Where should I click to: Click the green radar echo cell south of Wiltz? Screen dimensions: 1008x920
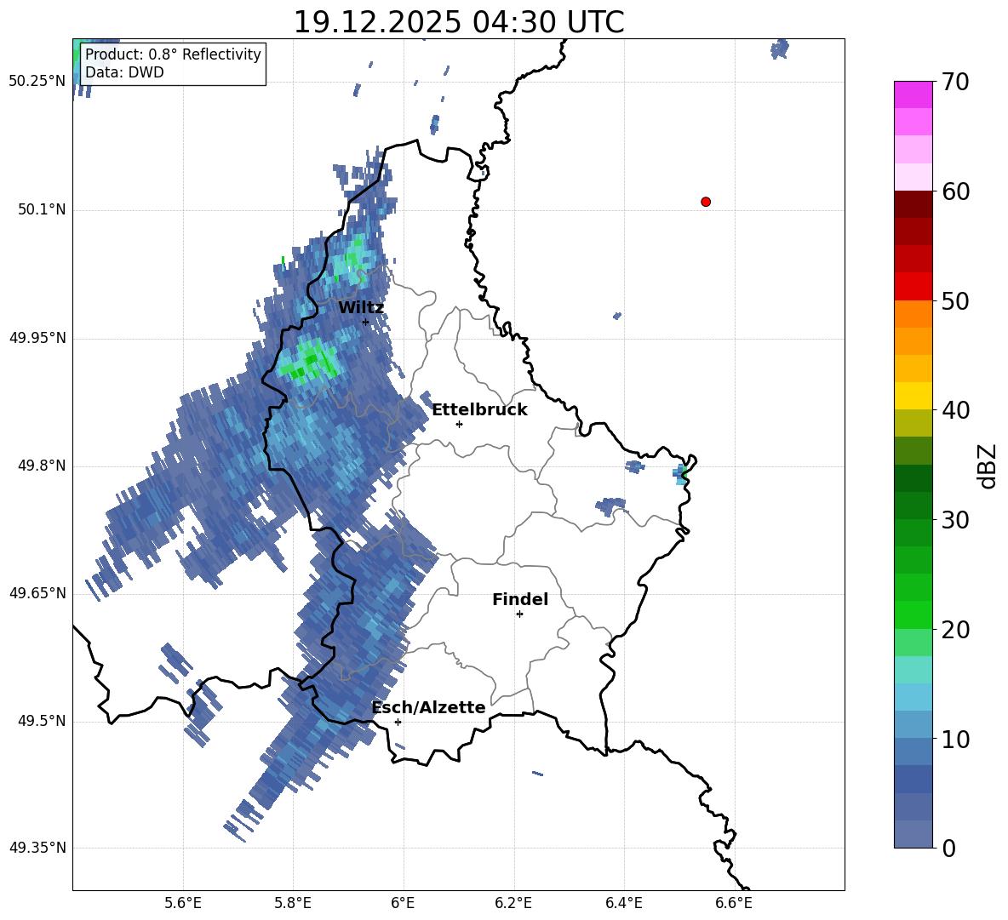[310, 362]
